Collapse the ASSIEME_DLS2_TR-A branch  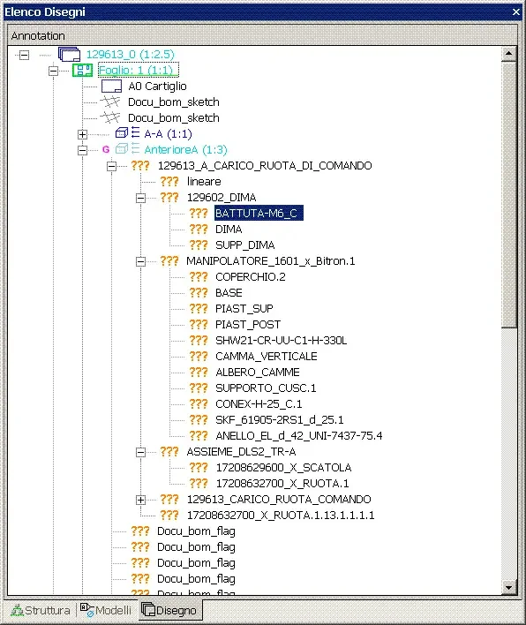140,452
